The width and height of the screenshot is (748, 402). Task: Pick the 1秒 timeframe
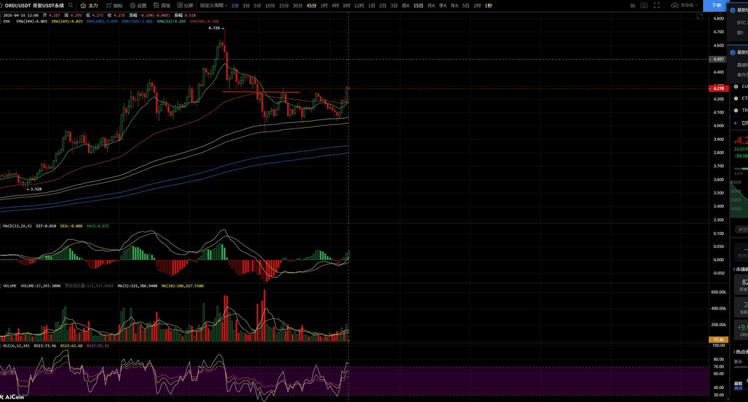(x=488, y=6)
